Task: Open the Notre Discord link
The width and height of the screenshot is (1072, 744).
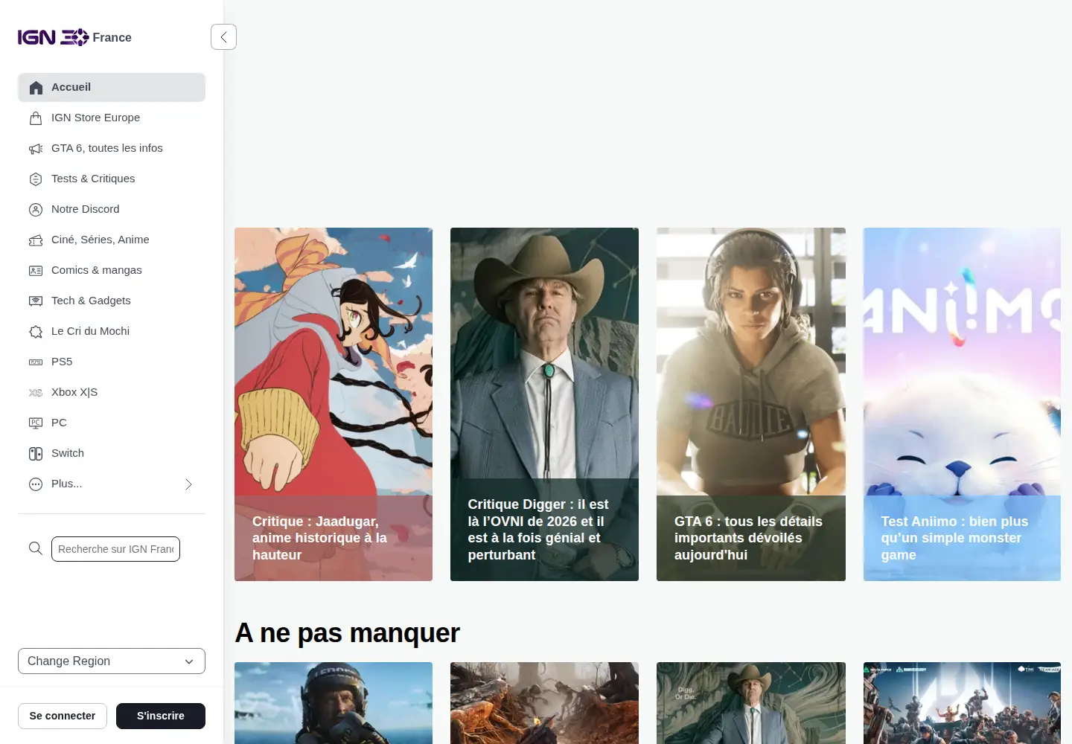Action: tap(112, 209)
